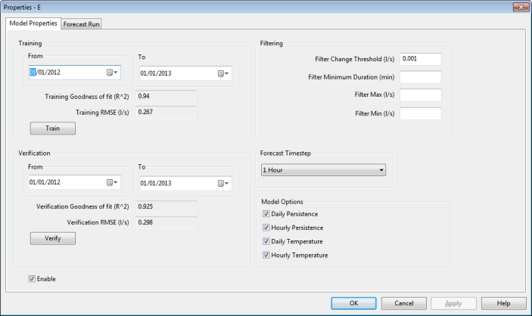Open the Verification To date calendar dropdown
532x316 pixels.
coord(223,184)
